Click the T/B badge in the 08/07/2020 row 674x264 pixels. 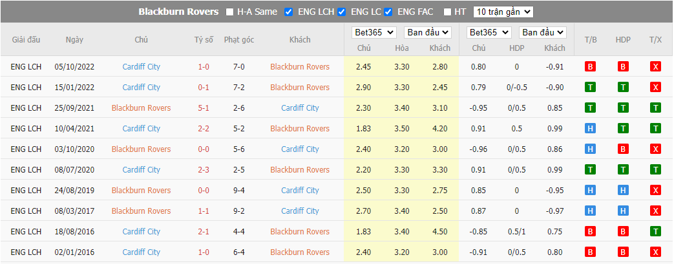pos(591,170)
